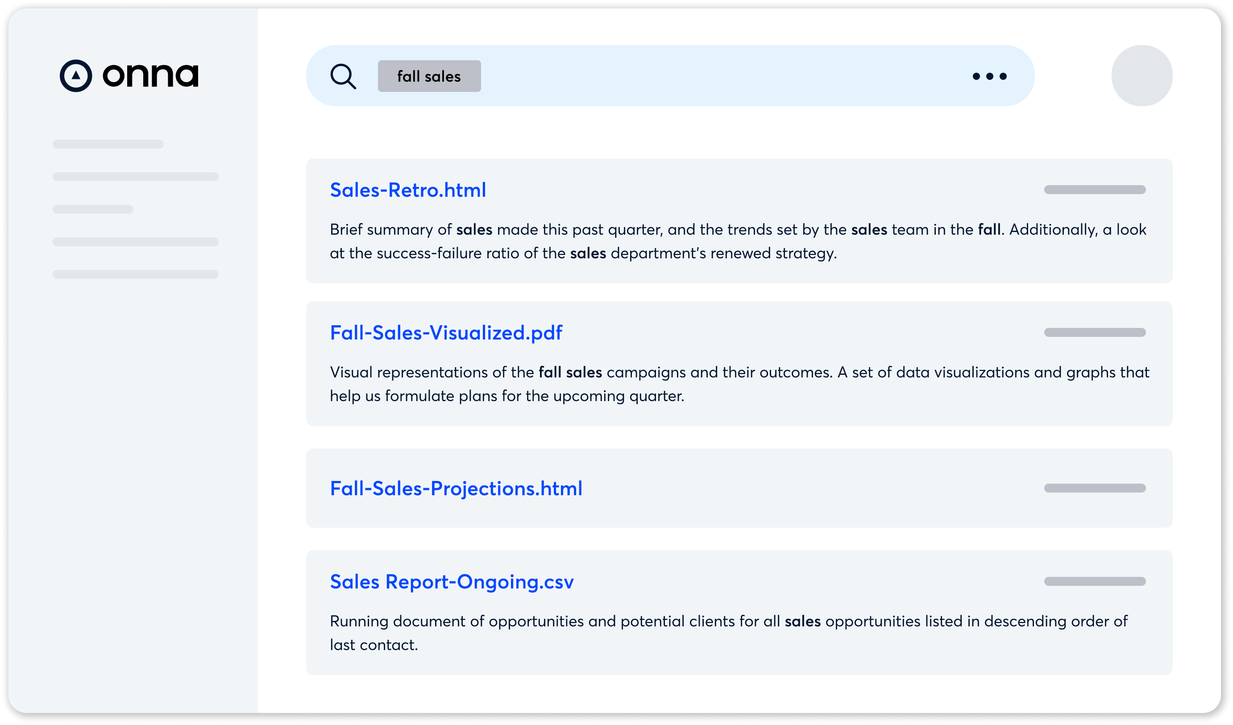The width and height of the screenshot is (1233, 725).
Task: Select the last sidebar navigation item
Action: (x=136, y=273)
